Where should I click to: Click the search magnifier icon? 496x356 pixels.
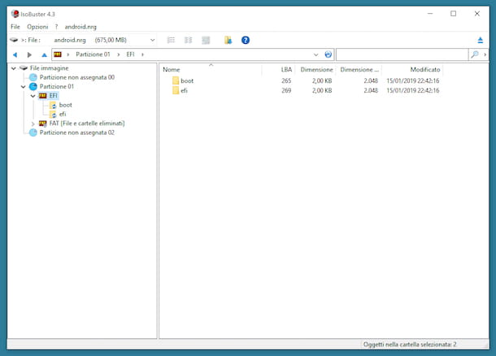(475, 54)
